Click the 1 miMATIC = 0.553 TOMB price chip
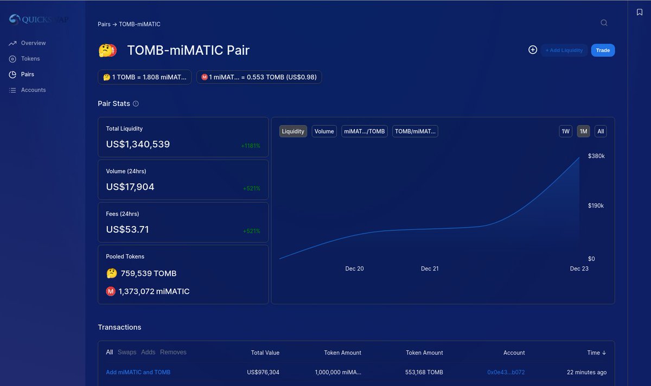Viewport: 651px width, 386px height. (x=259, y=77)
